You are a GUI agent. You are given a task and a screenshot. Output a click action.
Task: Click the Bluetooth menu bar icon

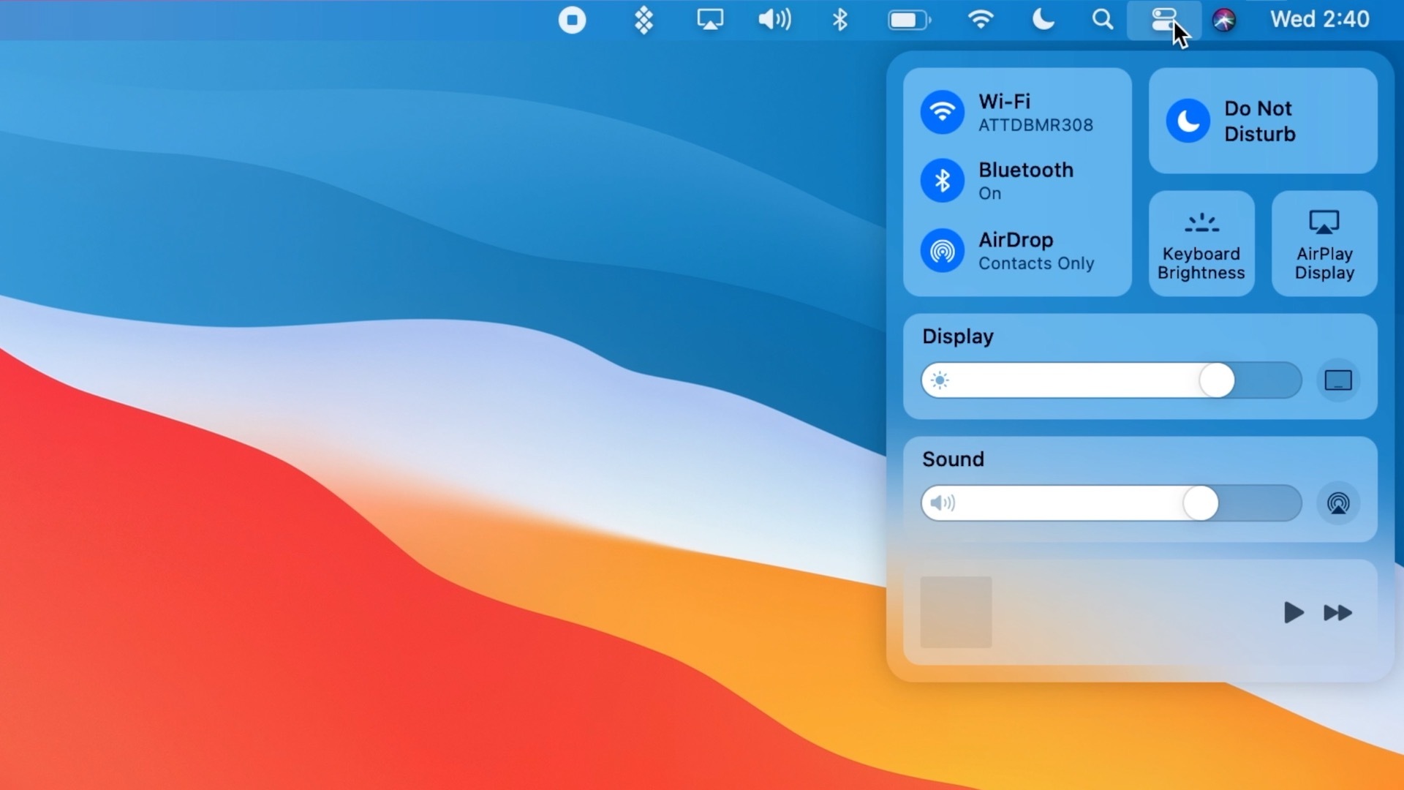pos(837,19)
